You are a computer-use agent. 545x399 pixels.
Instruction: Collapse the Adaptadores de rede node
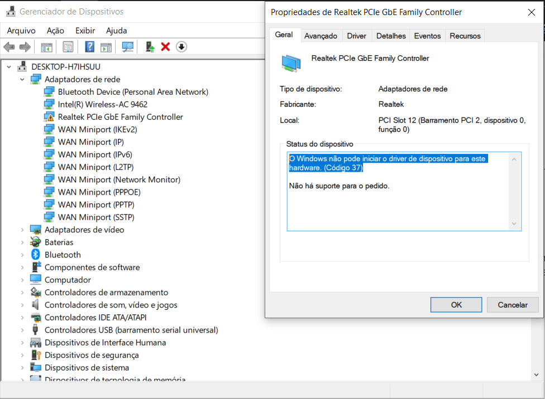click(22, 80)
